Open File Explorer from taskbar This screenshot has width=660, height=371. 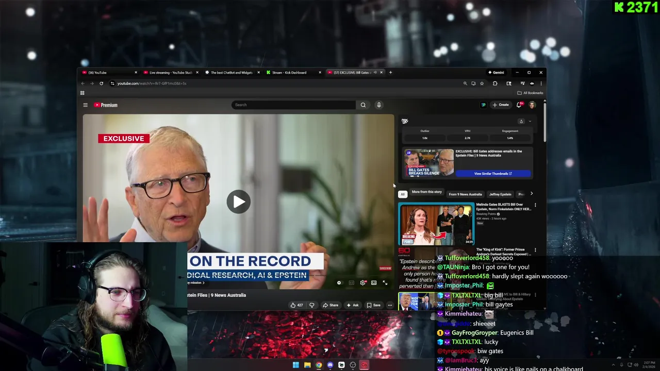(x=307, y=365)
